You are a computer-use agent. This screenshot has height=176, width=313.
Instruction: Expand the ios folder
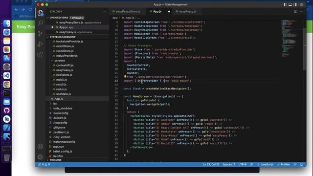[54, 104]
